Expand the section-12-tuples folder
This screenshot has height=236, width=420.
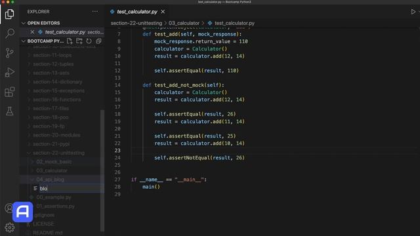(53, 64)
